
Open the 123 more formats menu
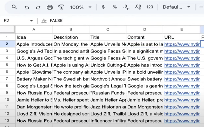tap(150, 7)
